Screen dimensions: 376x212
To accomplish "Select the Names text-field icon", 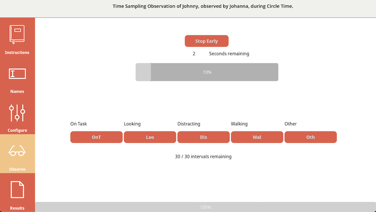I will point(17,73).
